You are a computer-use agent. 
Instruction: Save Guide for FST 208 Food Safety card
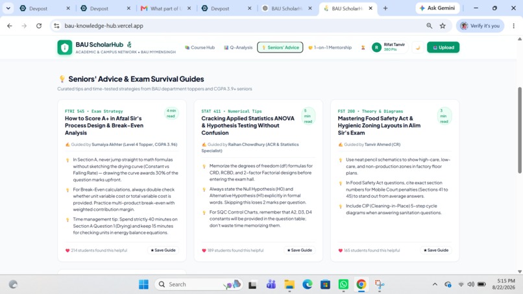[436, 251]
